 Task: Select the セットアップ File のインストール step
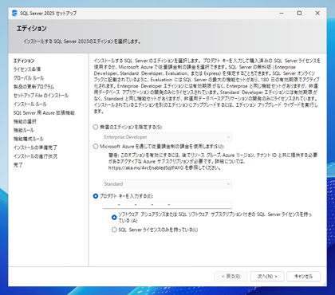[x=41, y=96]
